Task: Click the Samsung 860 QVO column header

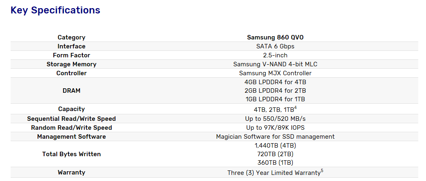Action: tap(275, 37)
